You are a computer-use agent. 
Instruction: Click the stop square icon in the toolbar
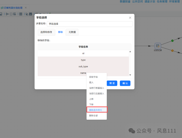pos(11,14)
